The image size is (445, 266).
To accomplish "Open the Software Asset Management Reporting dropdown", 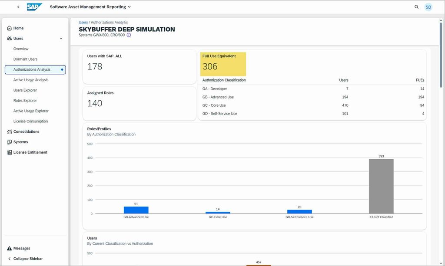I will (x=90, y=7).
